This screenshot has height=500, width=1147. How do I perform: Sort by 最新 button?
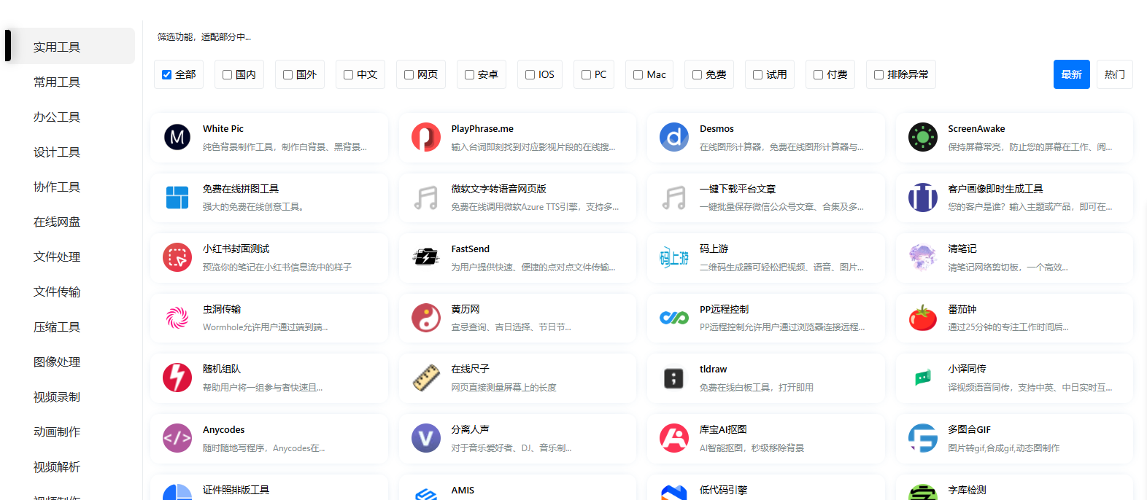pyautogui.click(x=1071, y=74)
